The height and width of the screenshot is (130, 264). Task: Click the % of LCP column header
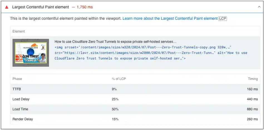click(x=119, y=79)
